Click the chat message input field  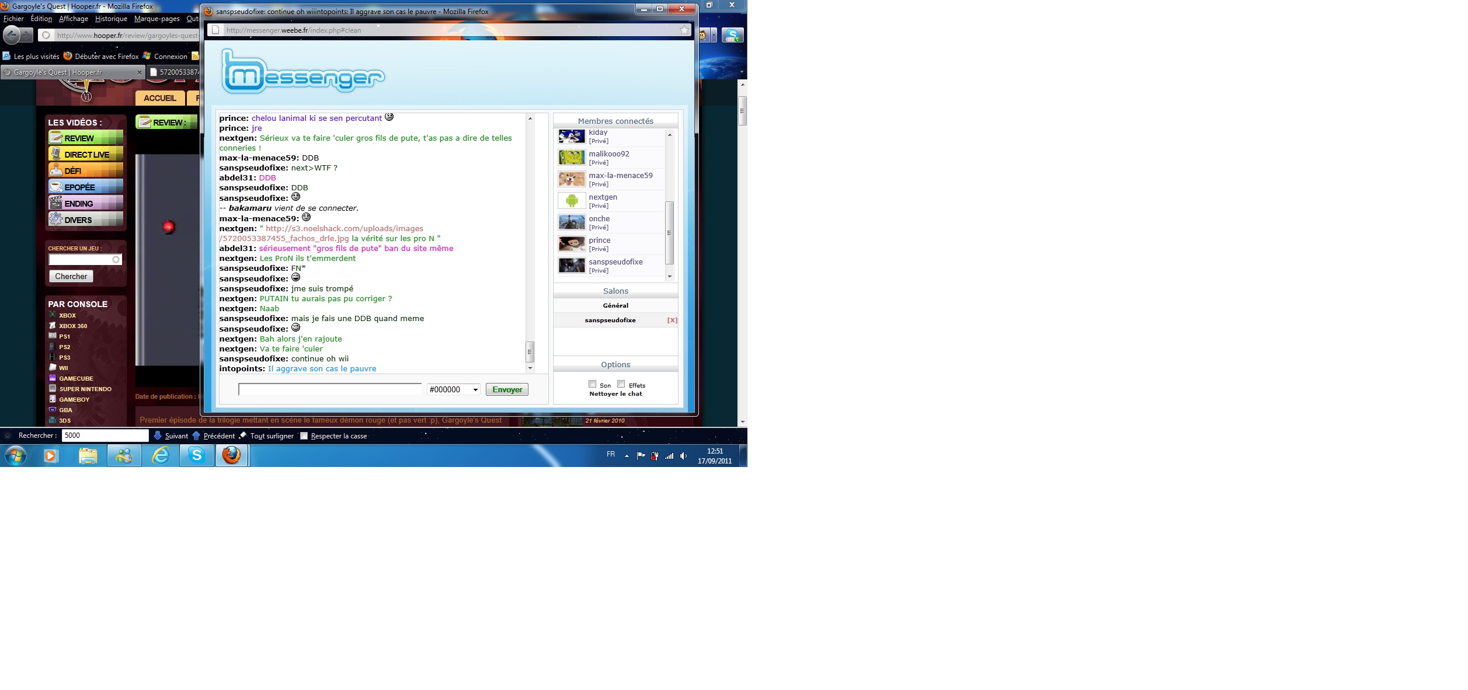coord(330,389)
